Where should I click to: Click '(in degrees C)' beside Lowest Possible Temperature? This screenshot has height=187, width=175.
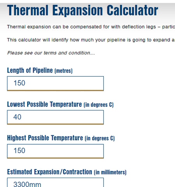pos(98,105)
